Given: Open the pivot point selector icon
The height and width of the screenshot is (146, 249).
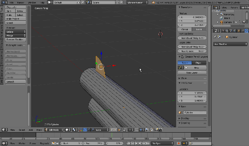Looking at the screenshot, I should 75,130.
